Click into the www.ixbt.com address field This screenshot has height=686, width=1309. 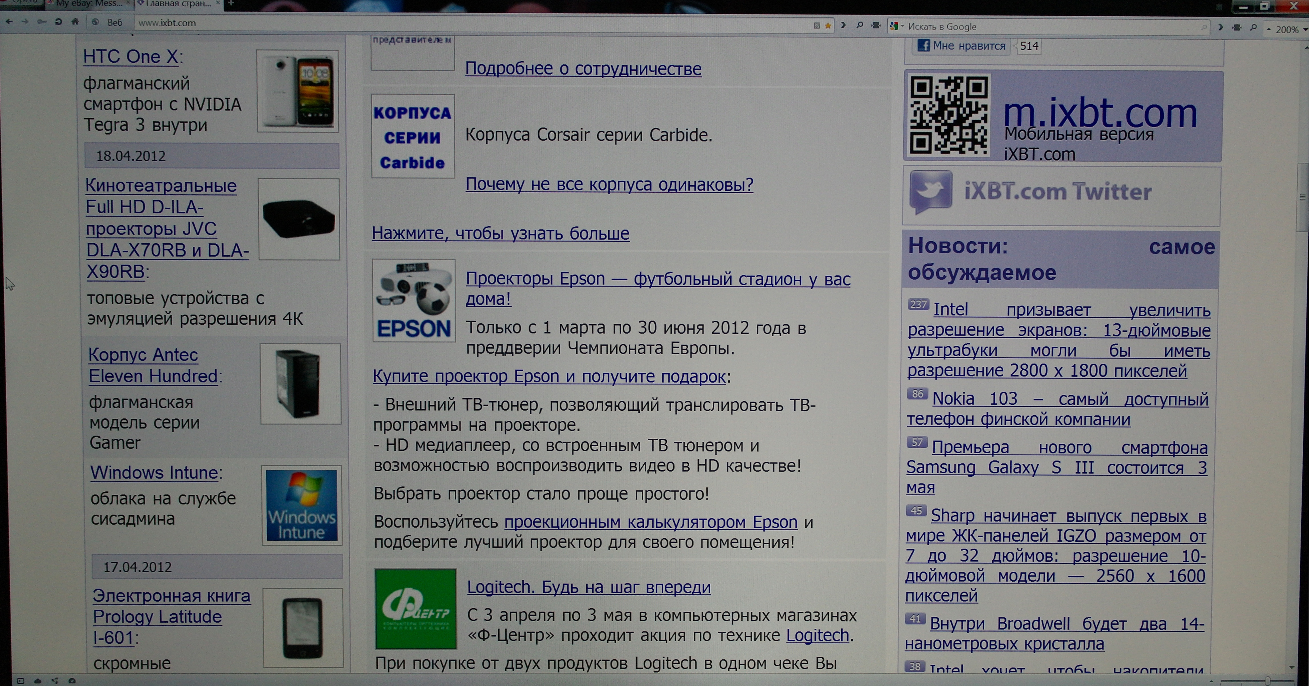click(x=473, y=23)
